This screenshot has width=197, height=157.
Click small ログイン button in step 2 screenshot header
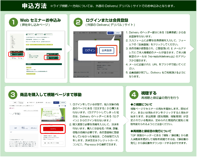[110, 33]
